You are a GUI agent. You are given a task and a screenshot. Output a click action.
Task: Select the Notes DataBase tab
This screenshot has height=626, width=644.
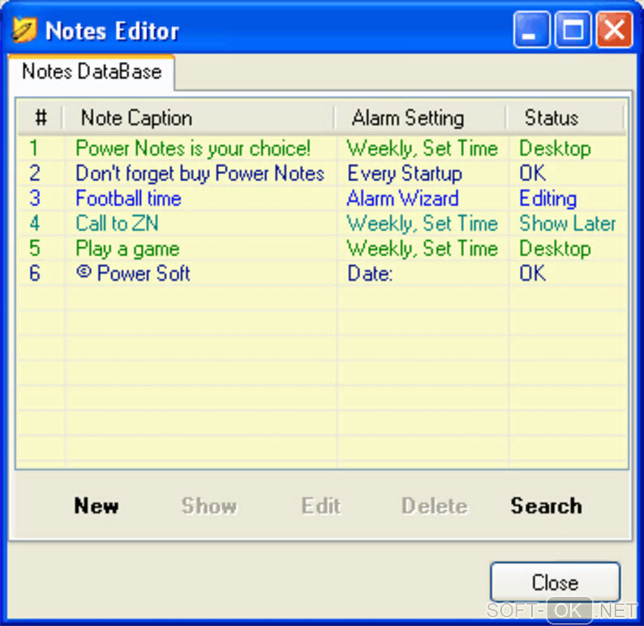point(92,72)
